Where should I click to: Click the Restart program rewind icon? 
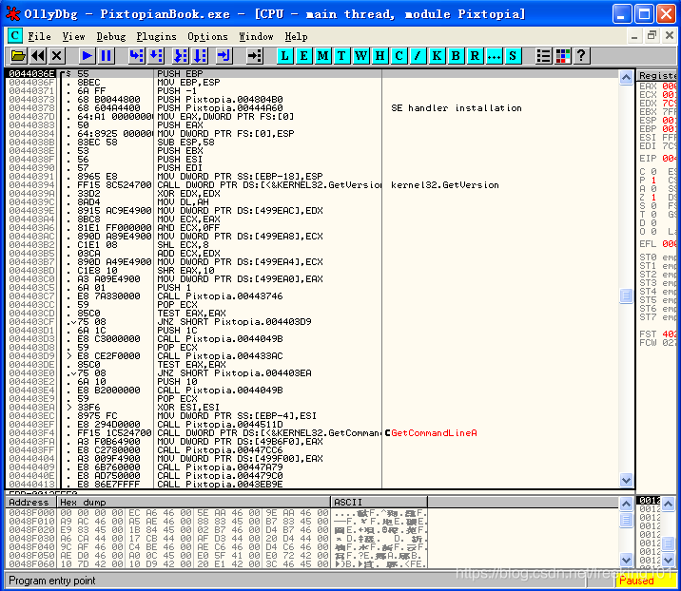38,55
